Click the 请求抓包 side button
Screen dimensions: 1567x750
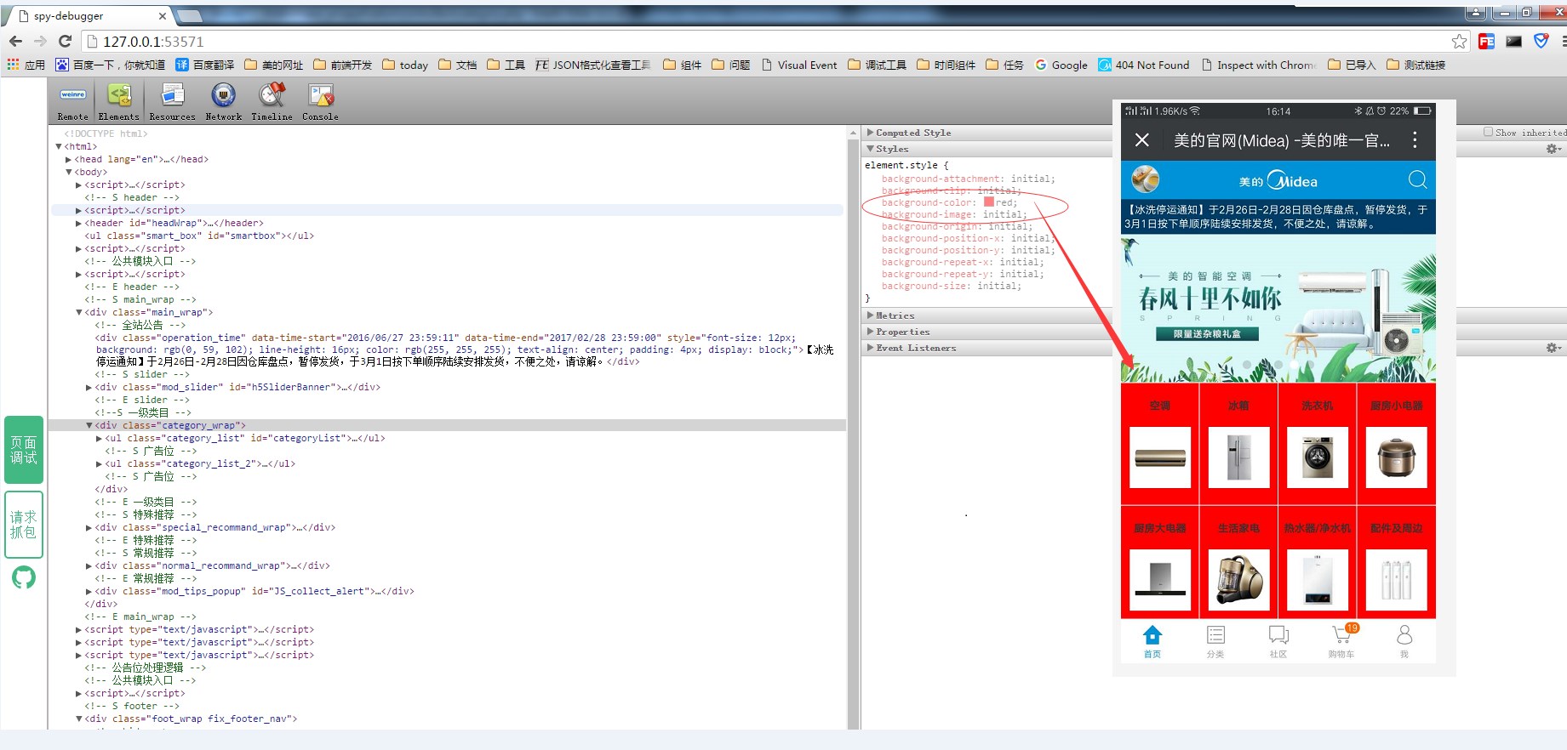(x=24, y=525)
